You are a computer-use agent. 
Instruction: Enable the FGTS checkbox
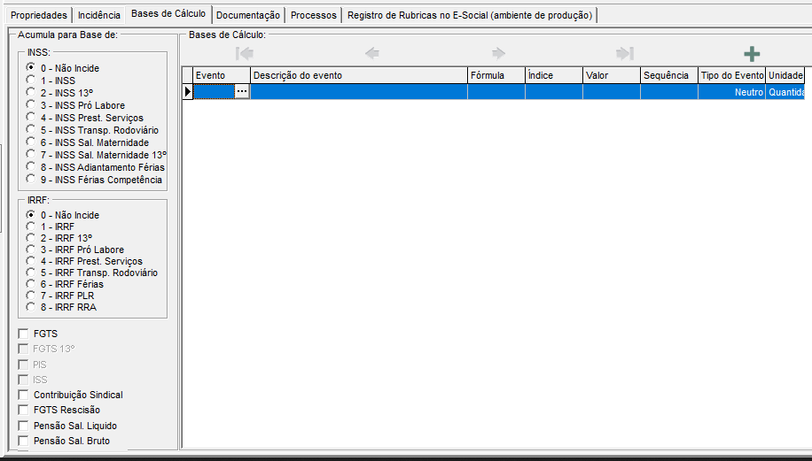pyautogui.click(x=23, y=334)
